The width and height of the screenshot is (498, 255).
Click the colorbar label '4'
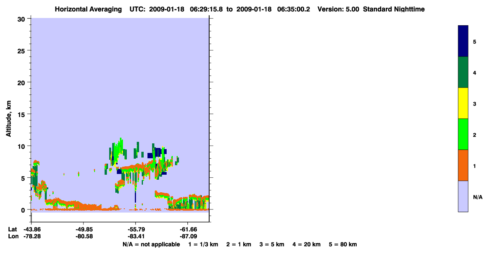coord(475,72)
